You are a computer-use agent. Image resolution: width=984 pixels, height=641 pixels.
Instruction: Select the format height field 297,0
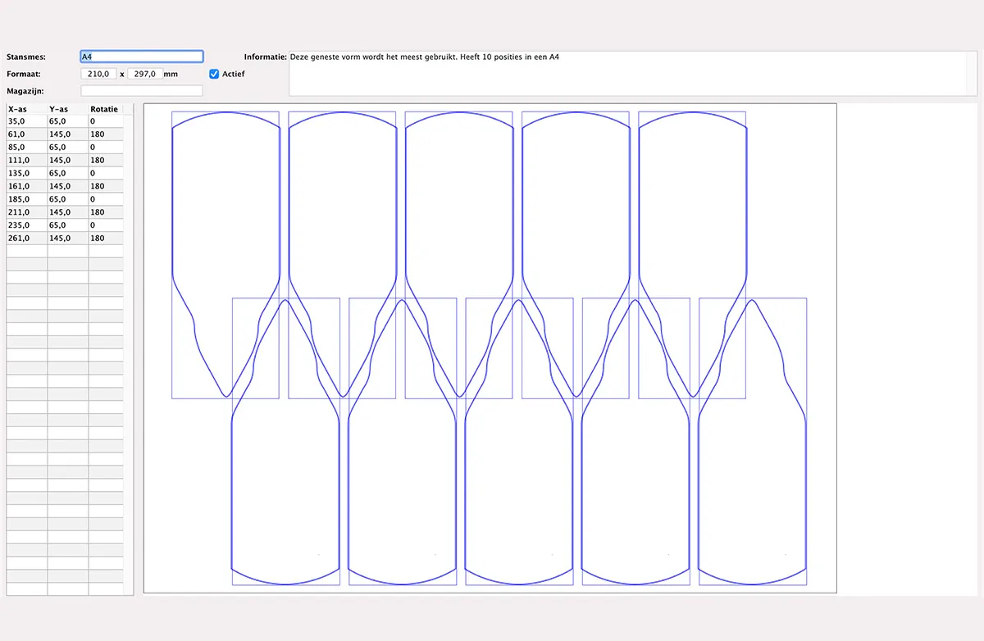145,74
